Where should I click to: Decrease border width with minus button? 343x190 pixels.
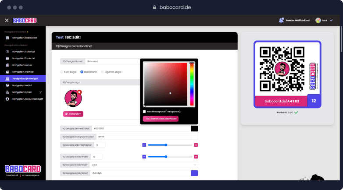pyautogui.click(x=144, y=157)
